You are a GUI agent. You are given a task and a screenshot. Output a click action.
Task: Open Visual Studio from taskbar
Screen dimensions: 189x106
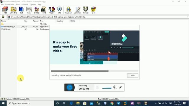click(x=132, y=103)
